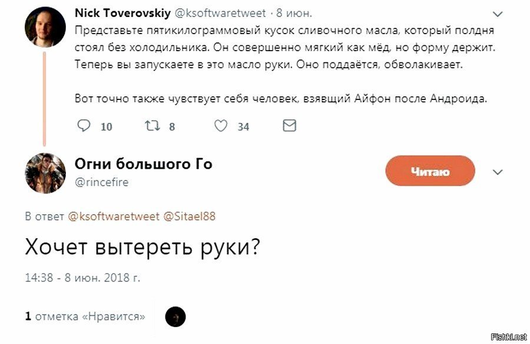Open the Огни большого Го avatar
This screenshot has width=530, height=344.
click(45, 173)
